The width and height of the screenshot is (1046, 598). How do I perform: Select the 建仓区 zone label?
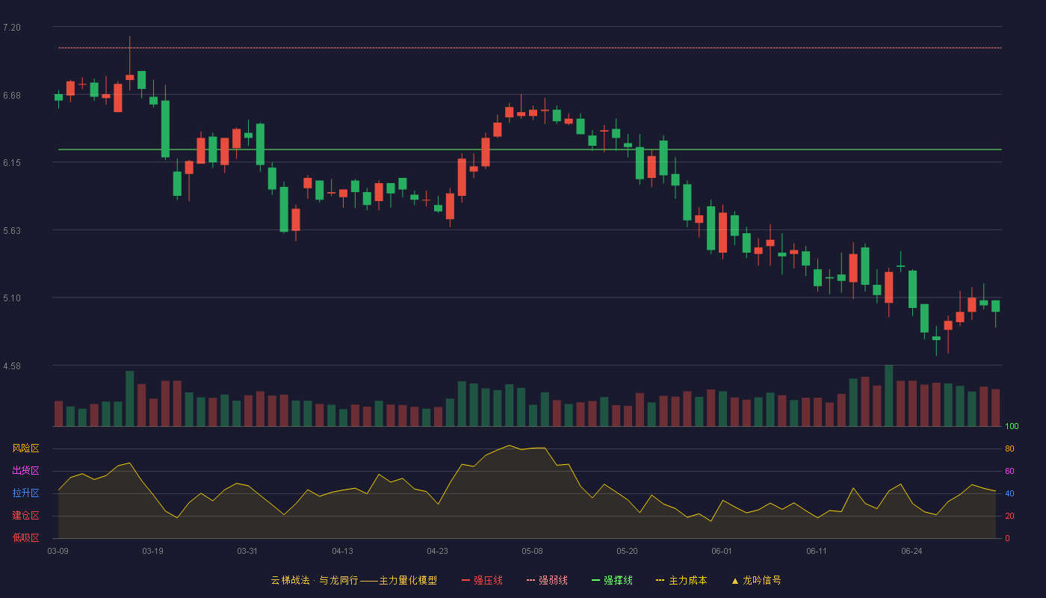point(25,516)
